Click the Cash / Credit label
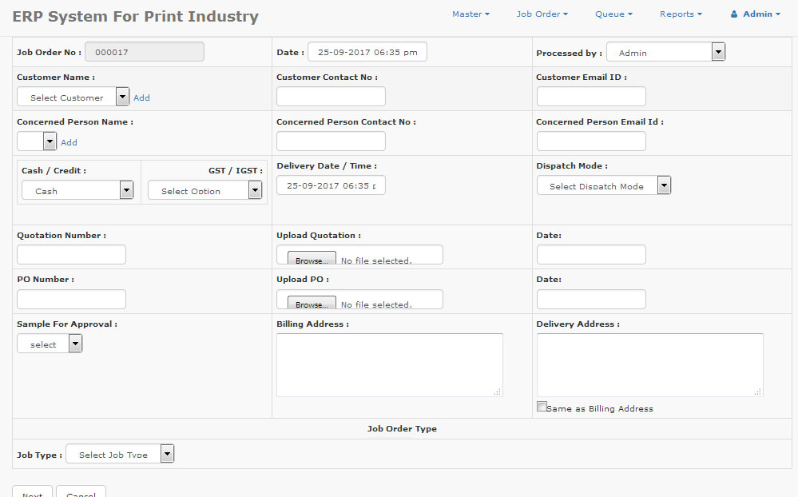 point(54,171)
